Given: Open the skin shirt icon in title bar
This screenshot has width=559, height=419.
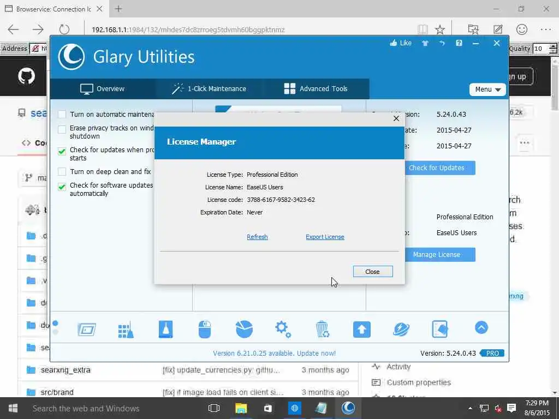Looking at the screenshot, I should click(425, 43).
